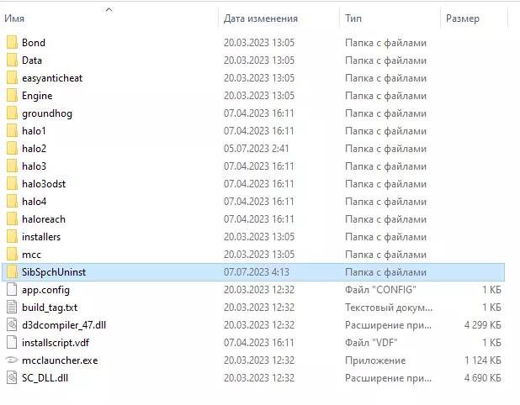Viewport: 520px width, 405px height.
Task: Select the SibSpchUninst folder name
Action: (54, 272)
